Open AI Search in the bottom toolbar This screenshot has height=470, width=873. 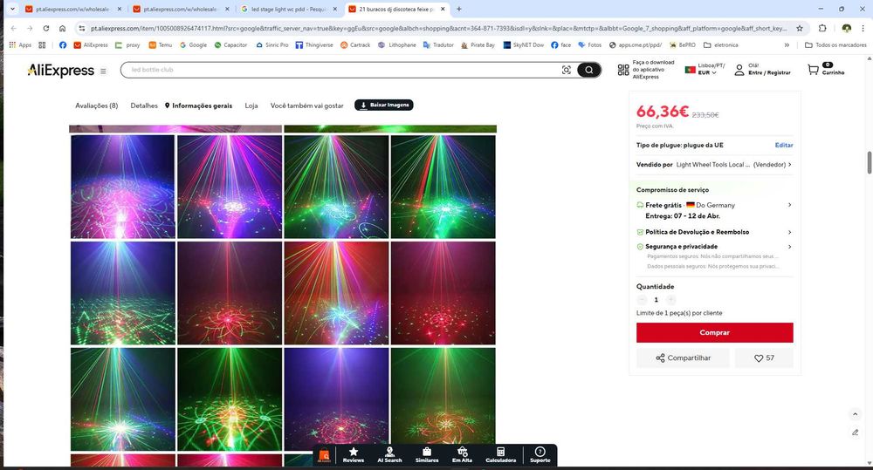[x=389, y=454]
